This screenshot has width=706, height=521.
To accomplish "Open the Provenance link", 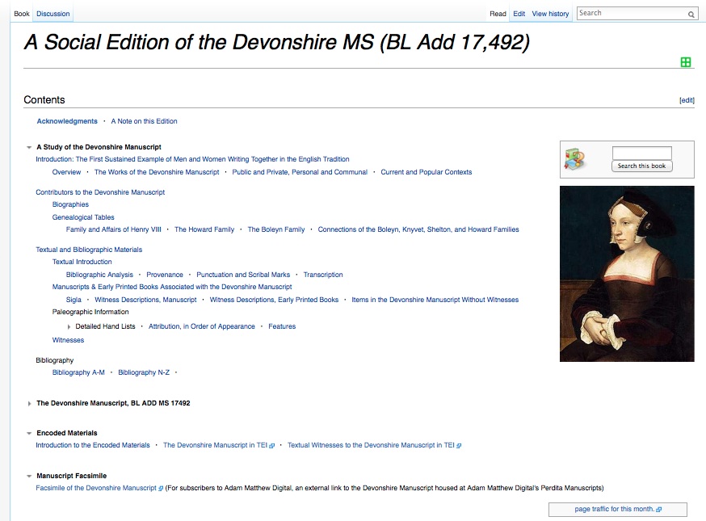I will pos(165,275).
